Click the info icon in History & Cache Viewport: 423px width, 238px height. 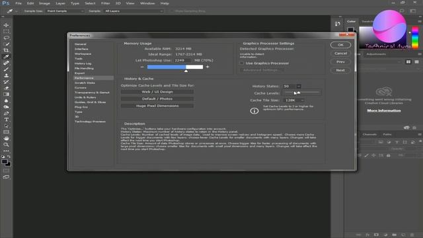pos(254,111)
